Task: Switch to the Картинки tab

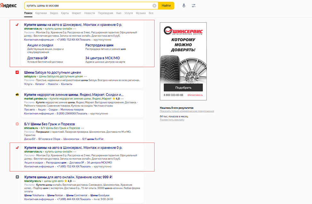Action: coord(41,13)
